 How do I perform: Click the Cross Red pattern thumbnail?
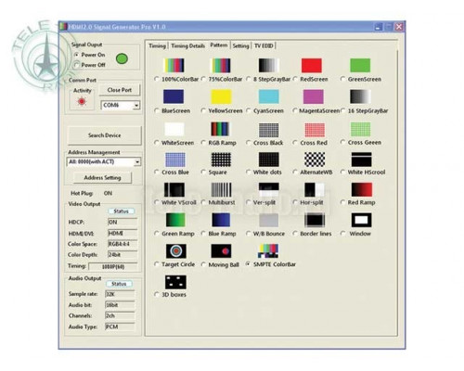point(315,130)
